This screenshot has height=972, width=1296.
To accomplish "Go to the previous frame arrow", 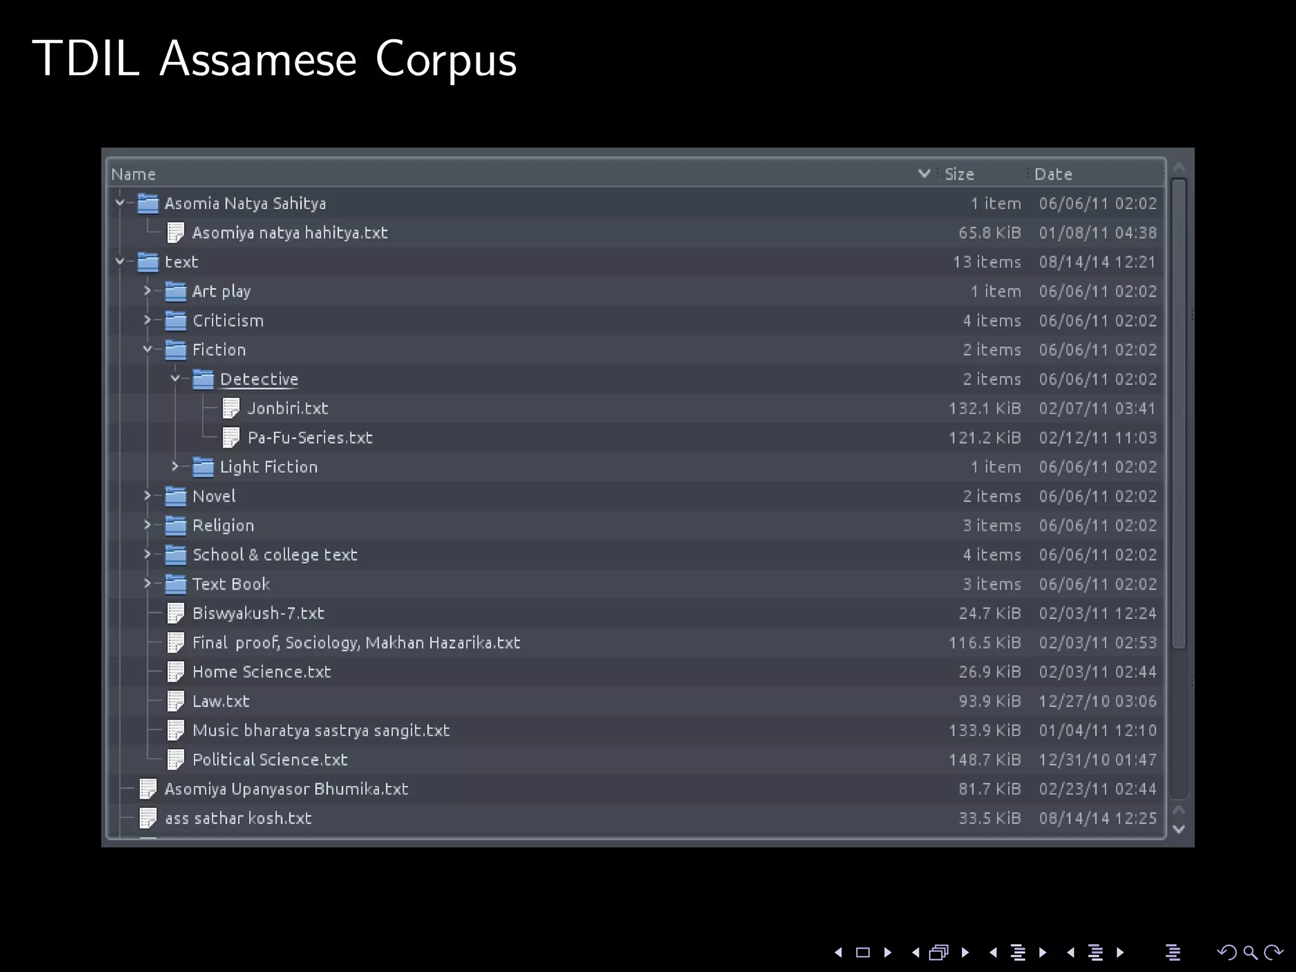I will (916, 952).
